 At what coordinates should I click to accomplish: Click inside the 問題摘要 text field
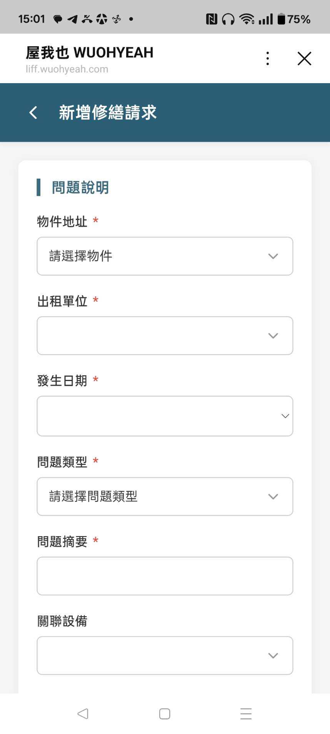click(165, 576)
